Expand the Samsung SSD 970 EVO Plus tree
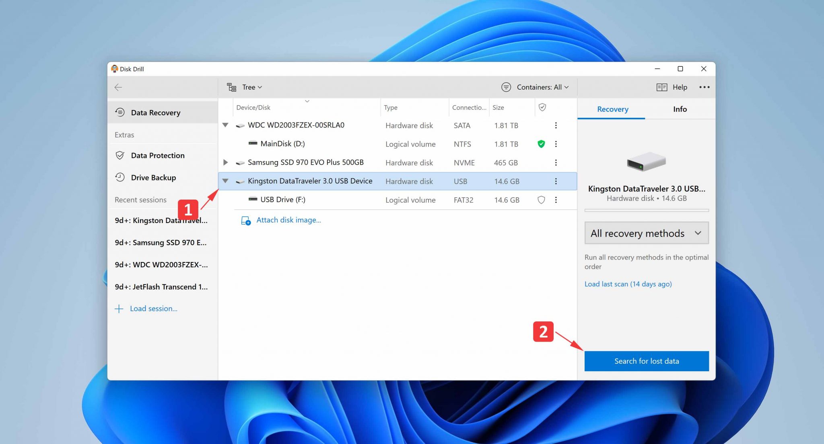Image resolution: width=824 pixels, height=444 pixels. (225, 162)
